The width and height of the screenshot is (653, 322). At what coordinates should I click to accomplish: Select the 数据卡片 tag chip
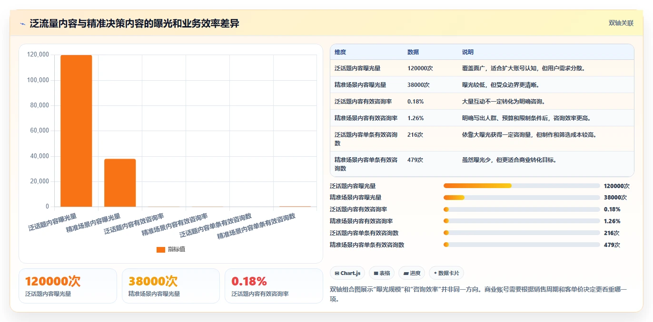446,273
